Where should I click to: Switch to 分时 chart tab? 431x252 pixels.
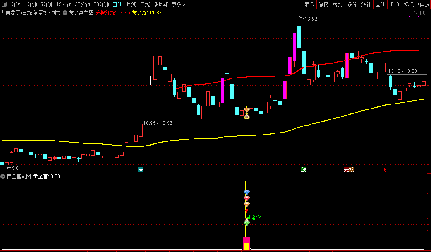(16, 4)
